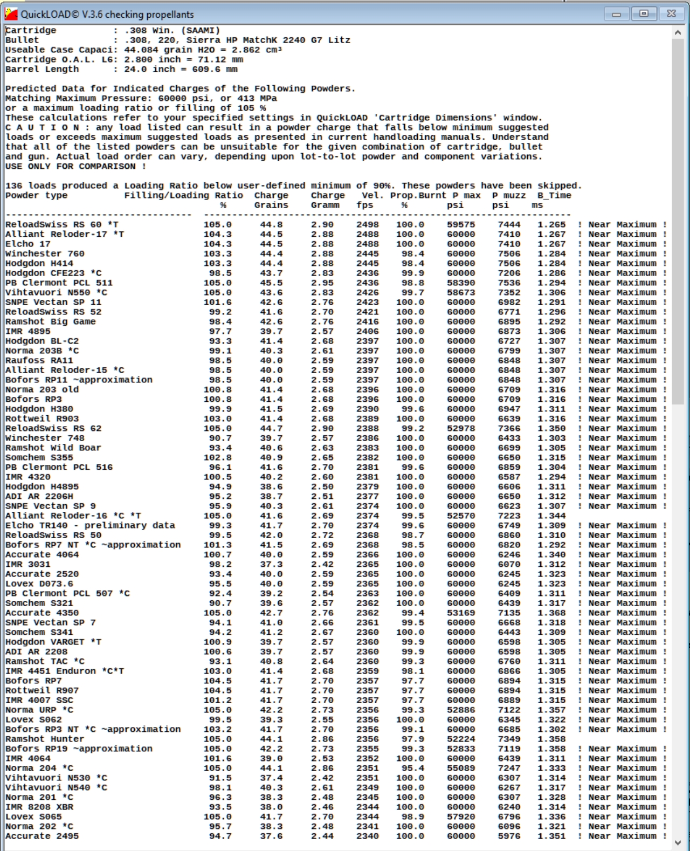Click Alliant Reloder-16 *C *T row
The width and height of the screenshot is (690, 851).
[286, 516]
